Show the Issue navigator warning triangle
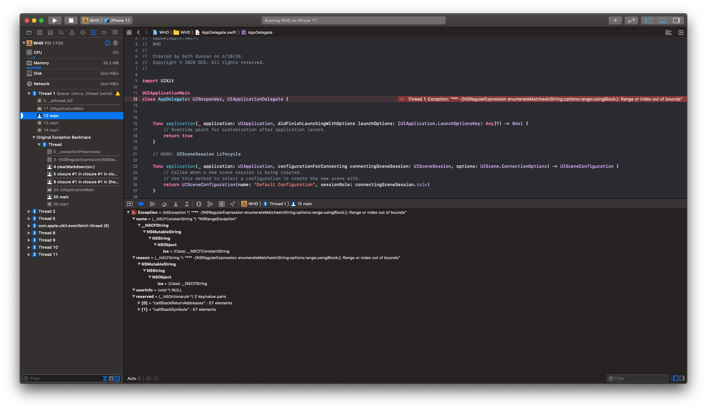Image resolution: width=707 pixels, height=410 pixels. tap(72, 32)
